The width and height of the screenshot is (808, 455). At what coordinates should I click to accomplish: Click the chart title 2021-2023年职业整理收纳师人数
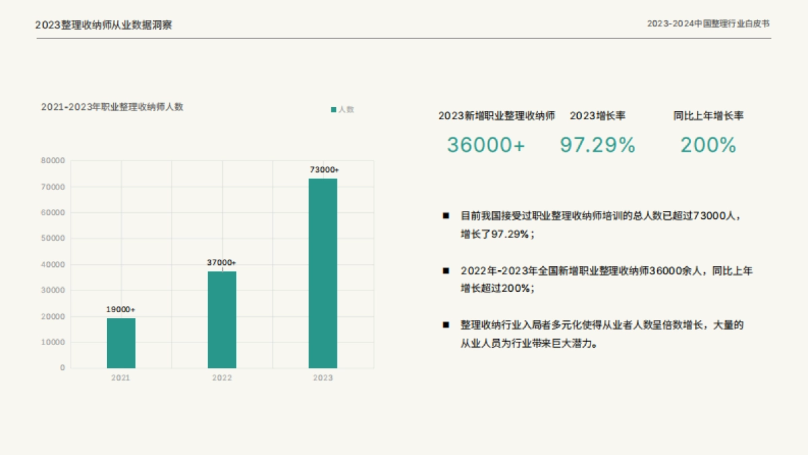click(113, 106)
